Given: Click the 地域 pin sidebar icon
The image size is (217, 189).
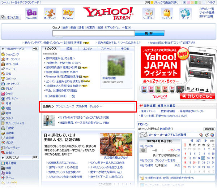Looking at the screenshot, I should click(x=3, y=104).
